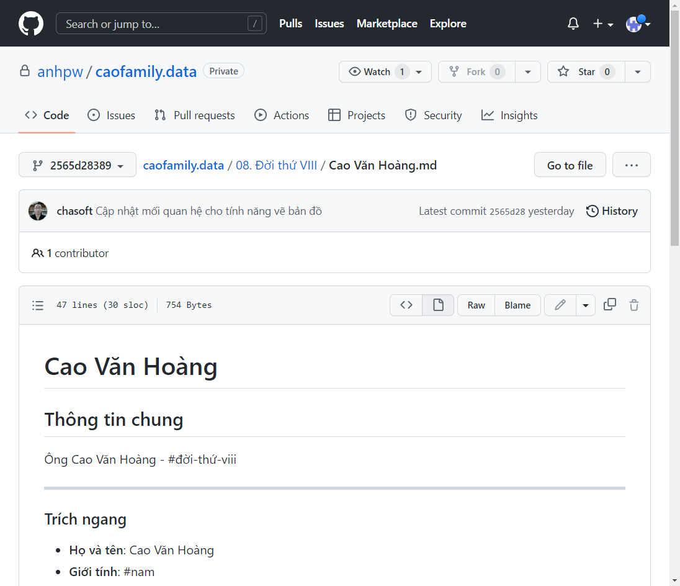680x586 pixels.
Task: Click the copy raw contents icon
Action: click(610, 305)
